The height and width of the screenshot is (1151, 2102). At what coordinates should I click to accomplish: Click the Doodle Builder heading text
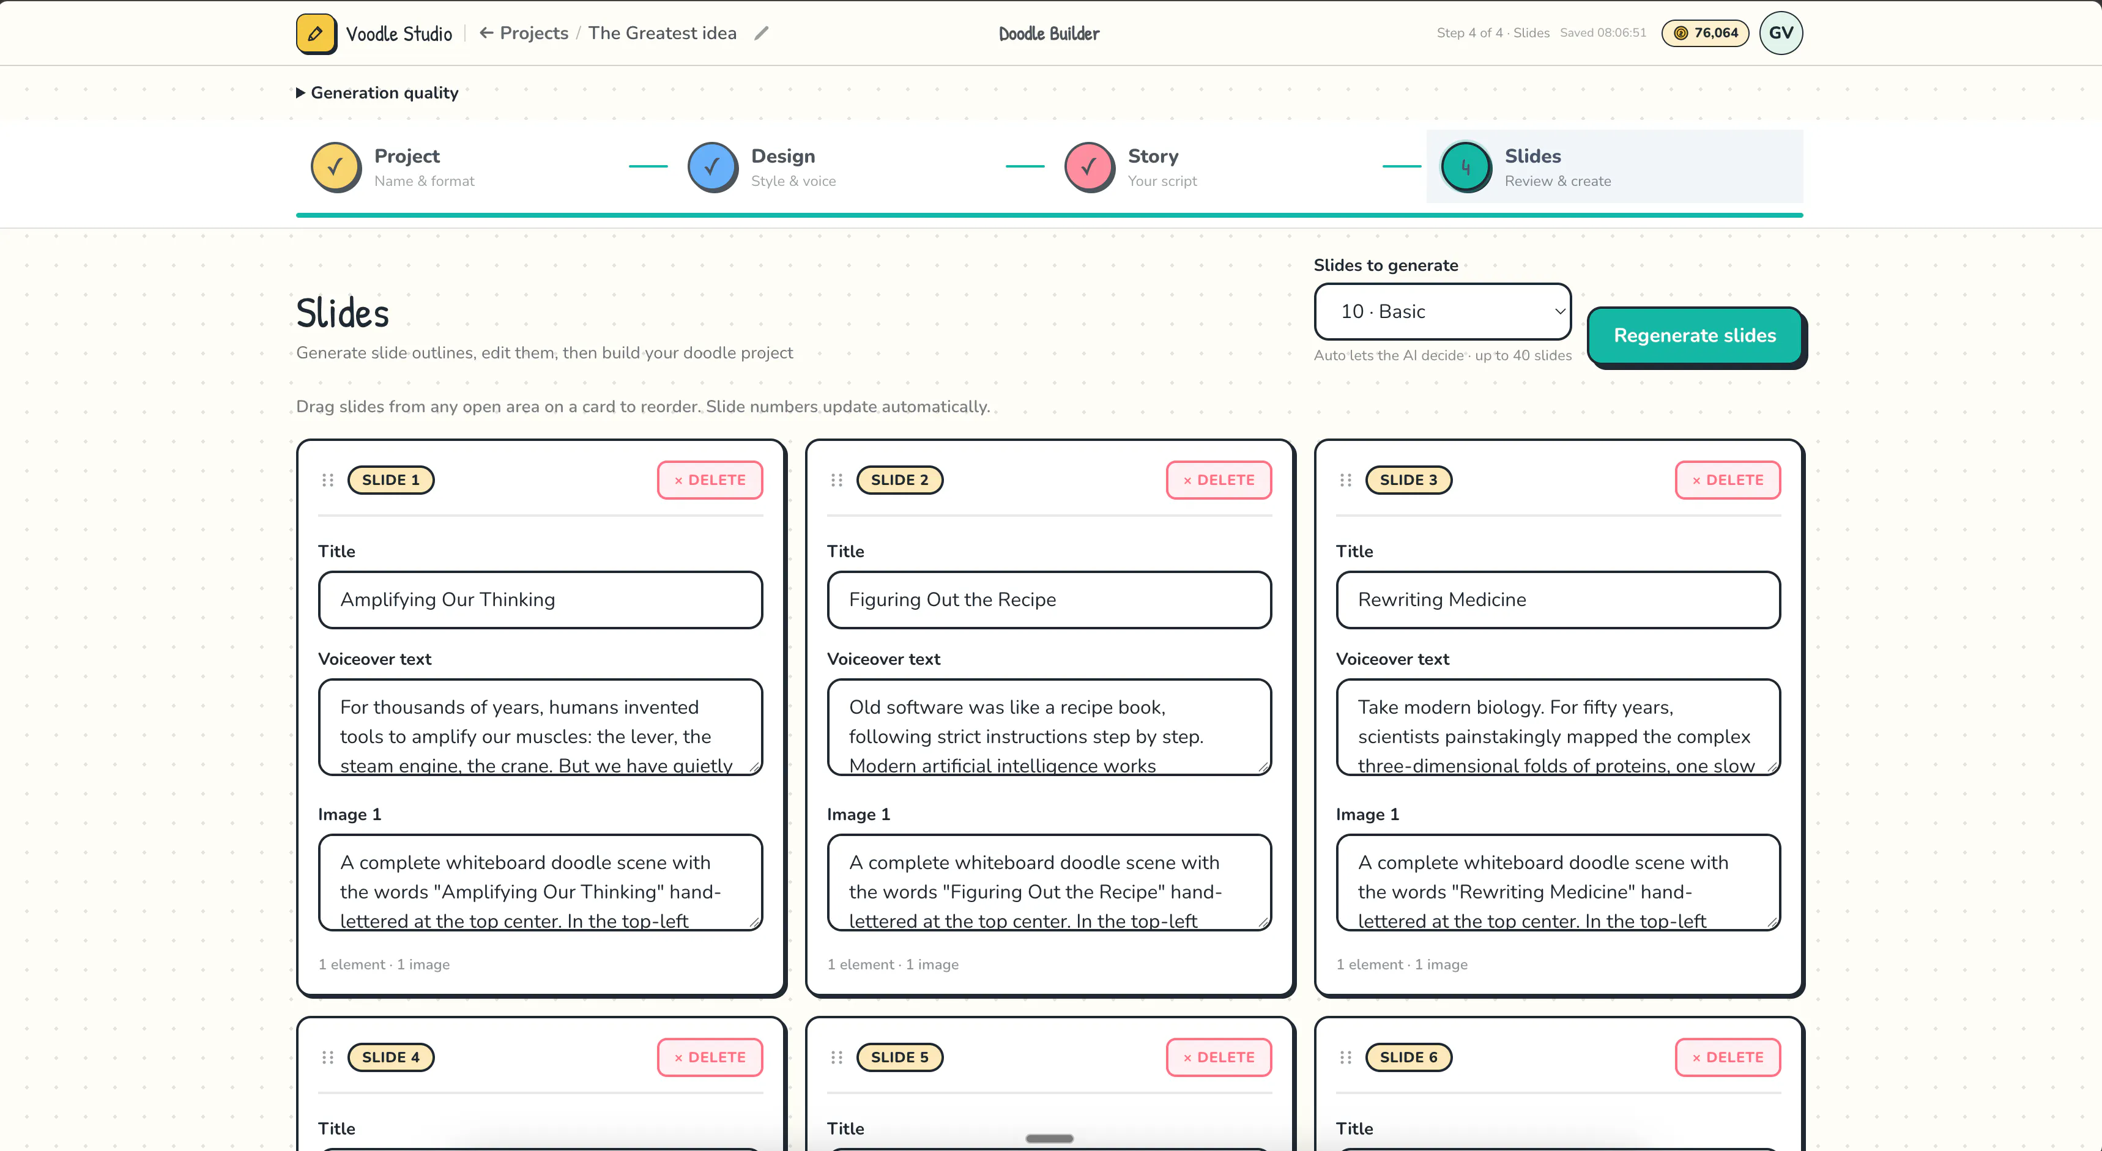coord(1049,34)
